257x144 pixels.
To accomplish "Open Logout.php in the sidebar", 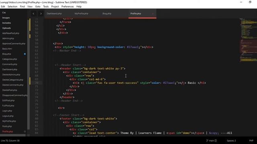I will click(x=8, y=116).
